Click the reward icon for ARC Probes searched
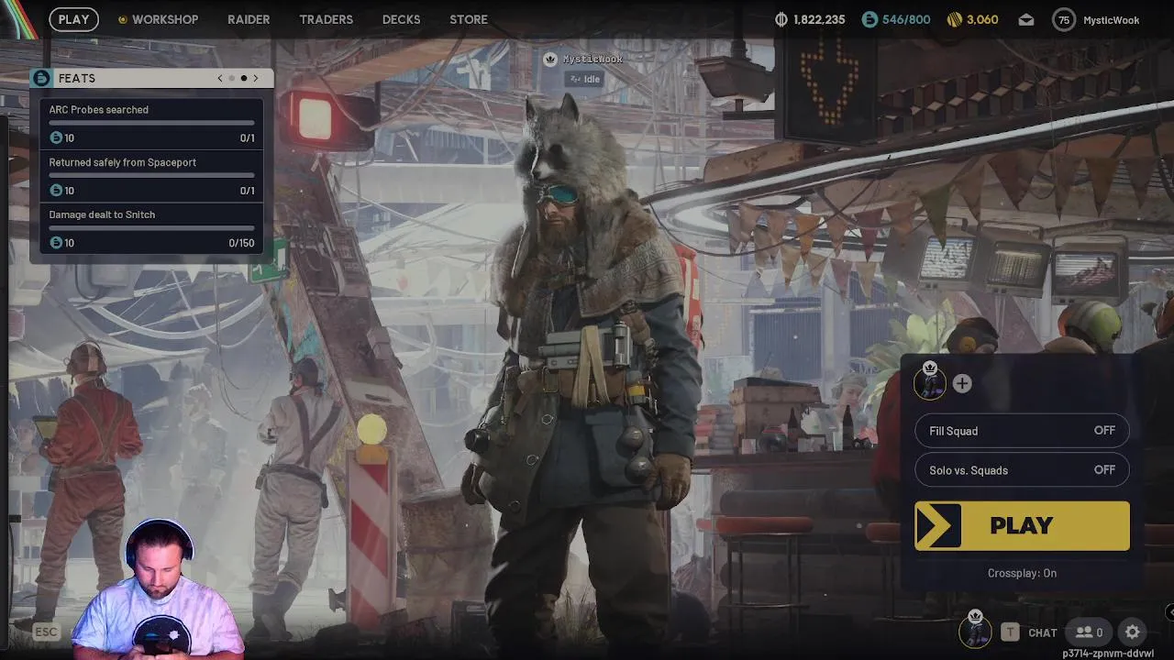1174x660 pixels. (x=56, y=137)
